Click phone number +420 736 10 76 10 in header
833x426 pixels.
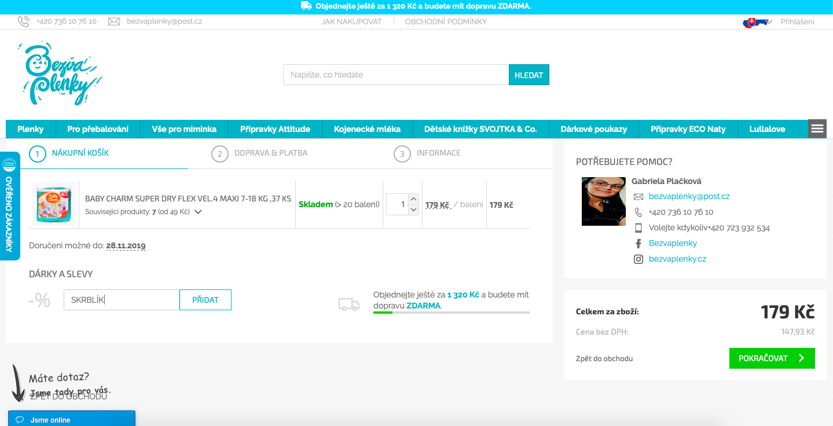click(x=67, y=21)
